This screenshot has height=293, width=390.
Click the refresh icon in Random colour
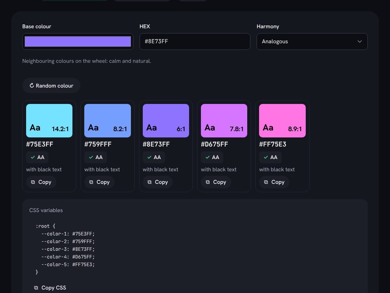(x=32, y=85)
